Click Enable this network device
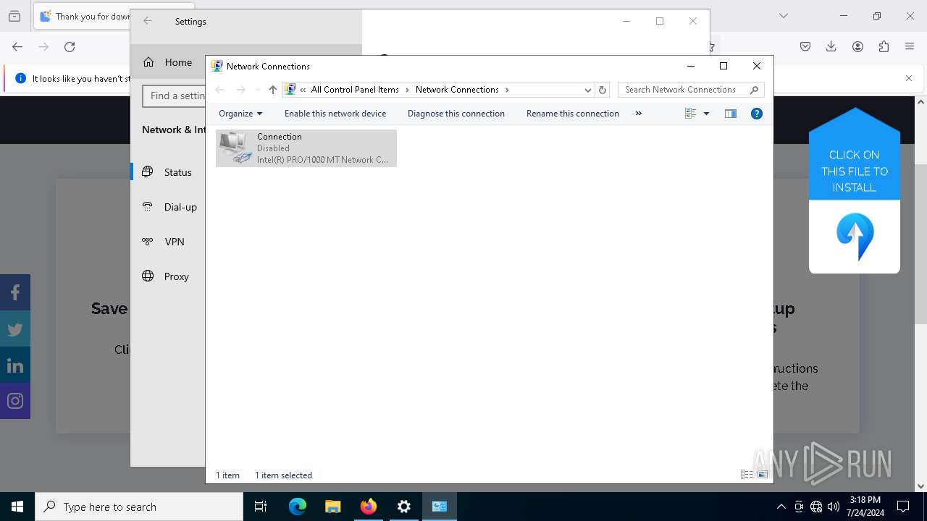 pyautogui.click(x=335, y=114)
